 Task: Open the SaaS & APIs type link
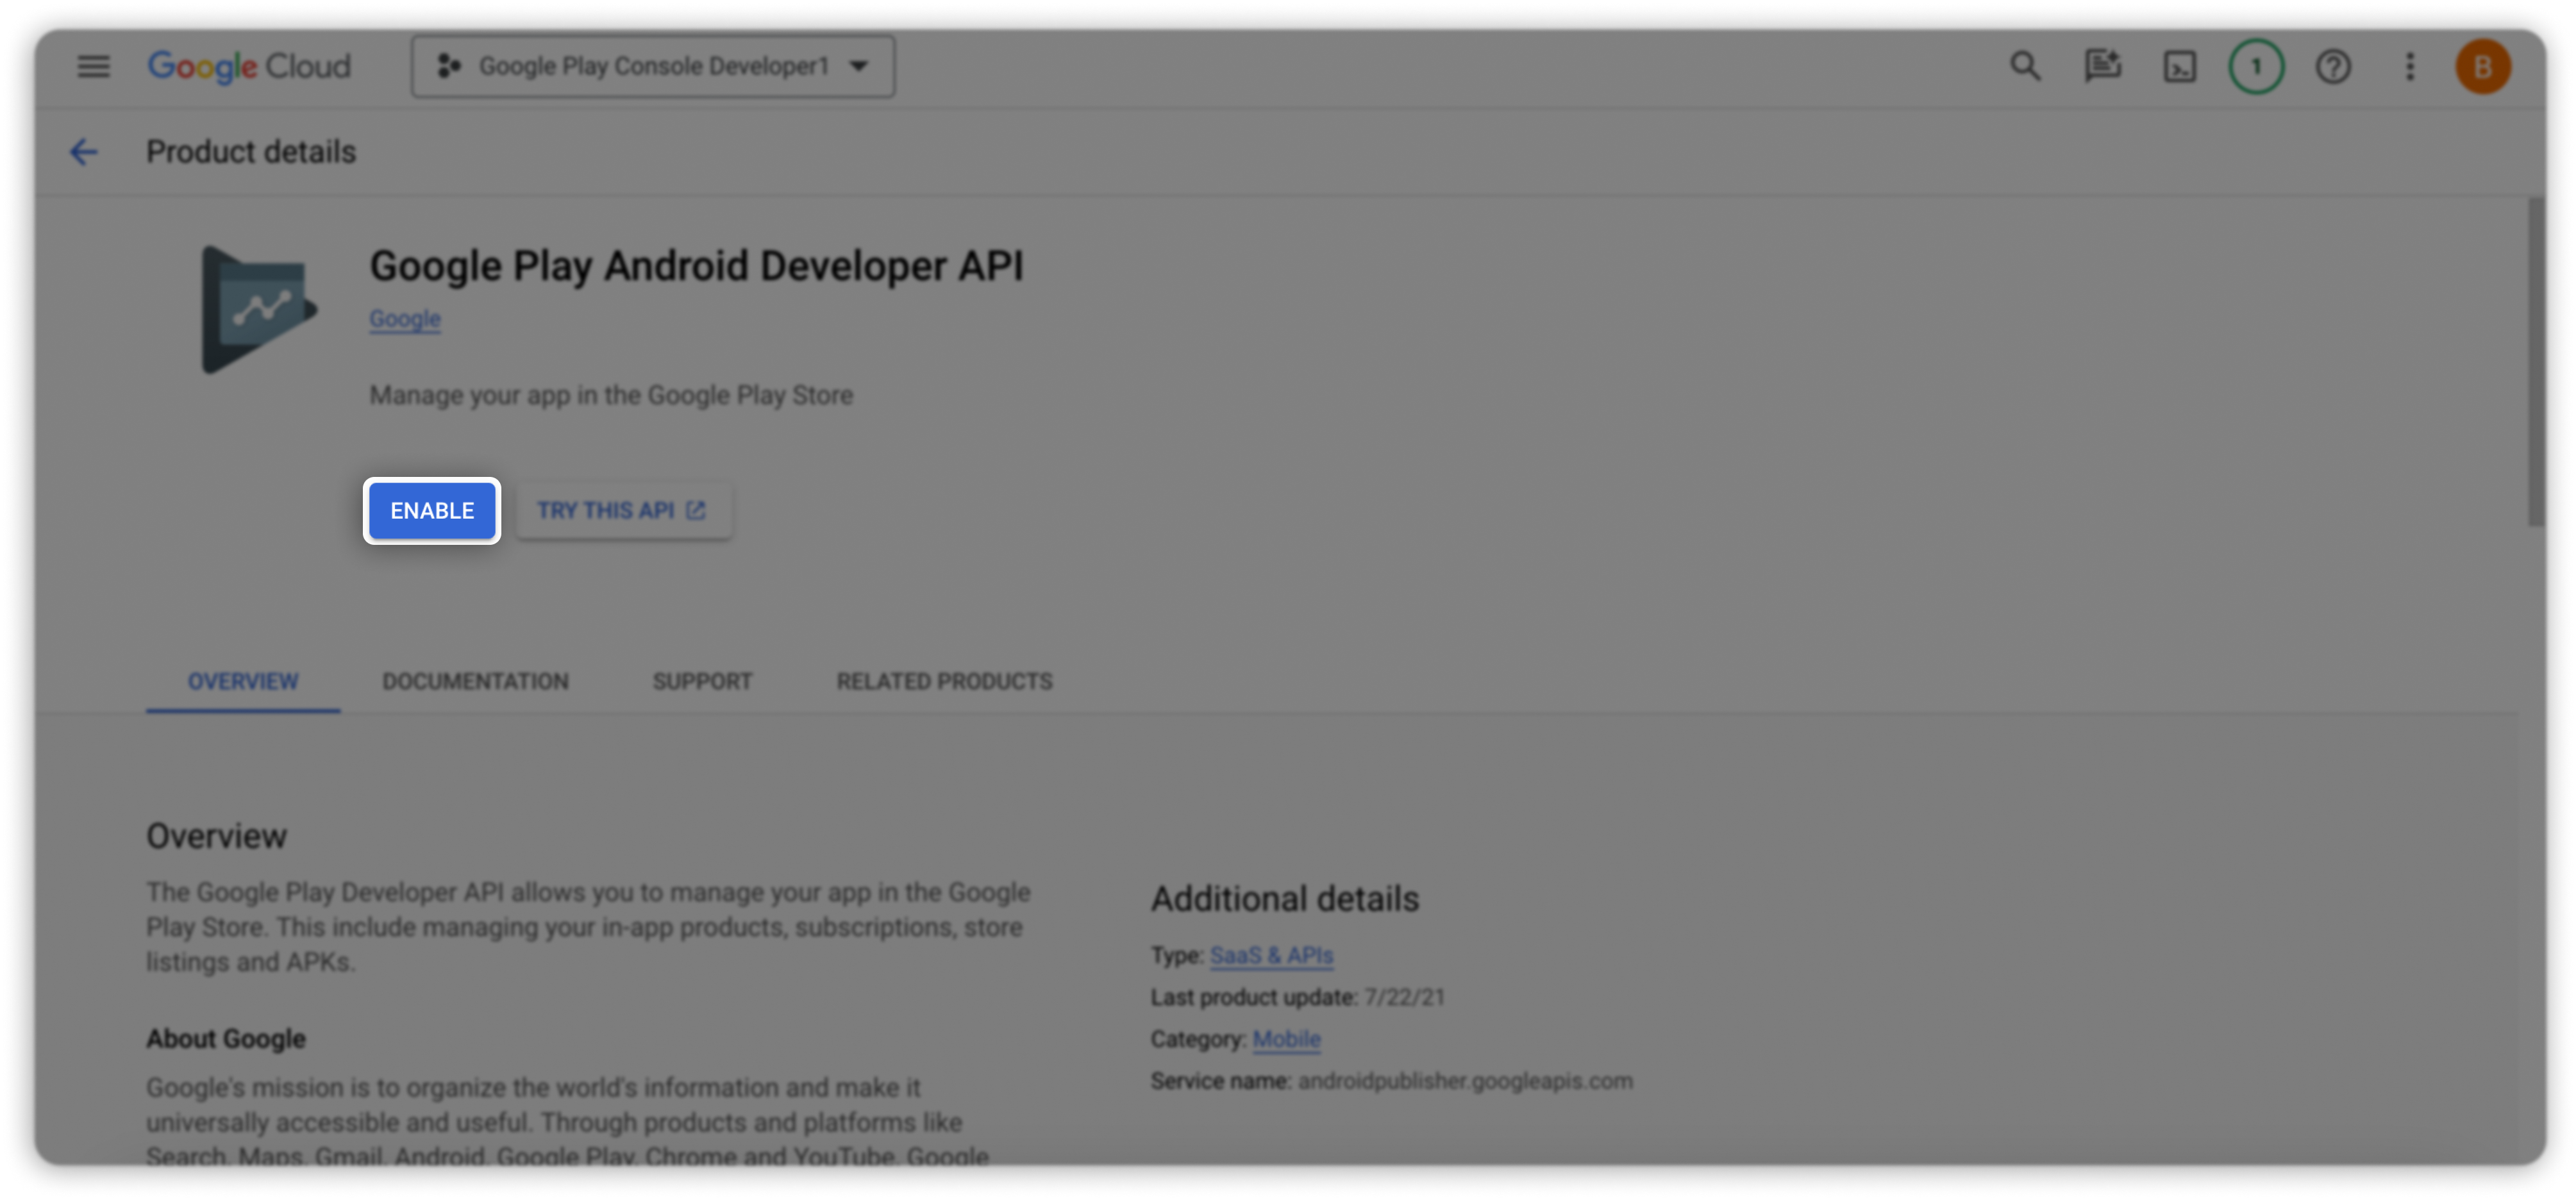point(1271,955)
